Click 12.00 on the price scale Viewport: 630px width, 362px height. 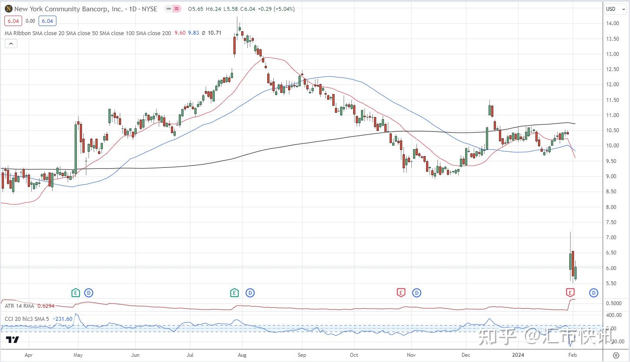tap(613, 85)
